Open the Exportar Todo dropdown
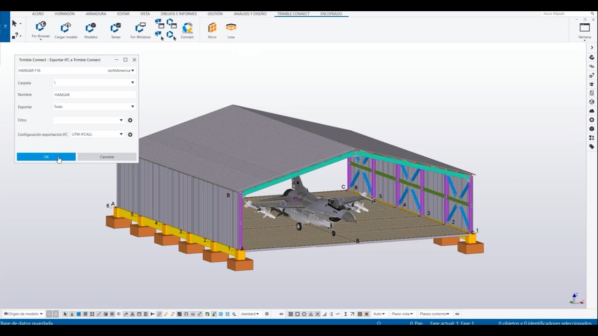This screenshot has width=598, height=336. coord(94,106)
